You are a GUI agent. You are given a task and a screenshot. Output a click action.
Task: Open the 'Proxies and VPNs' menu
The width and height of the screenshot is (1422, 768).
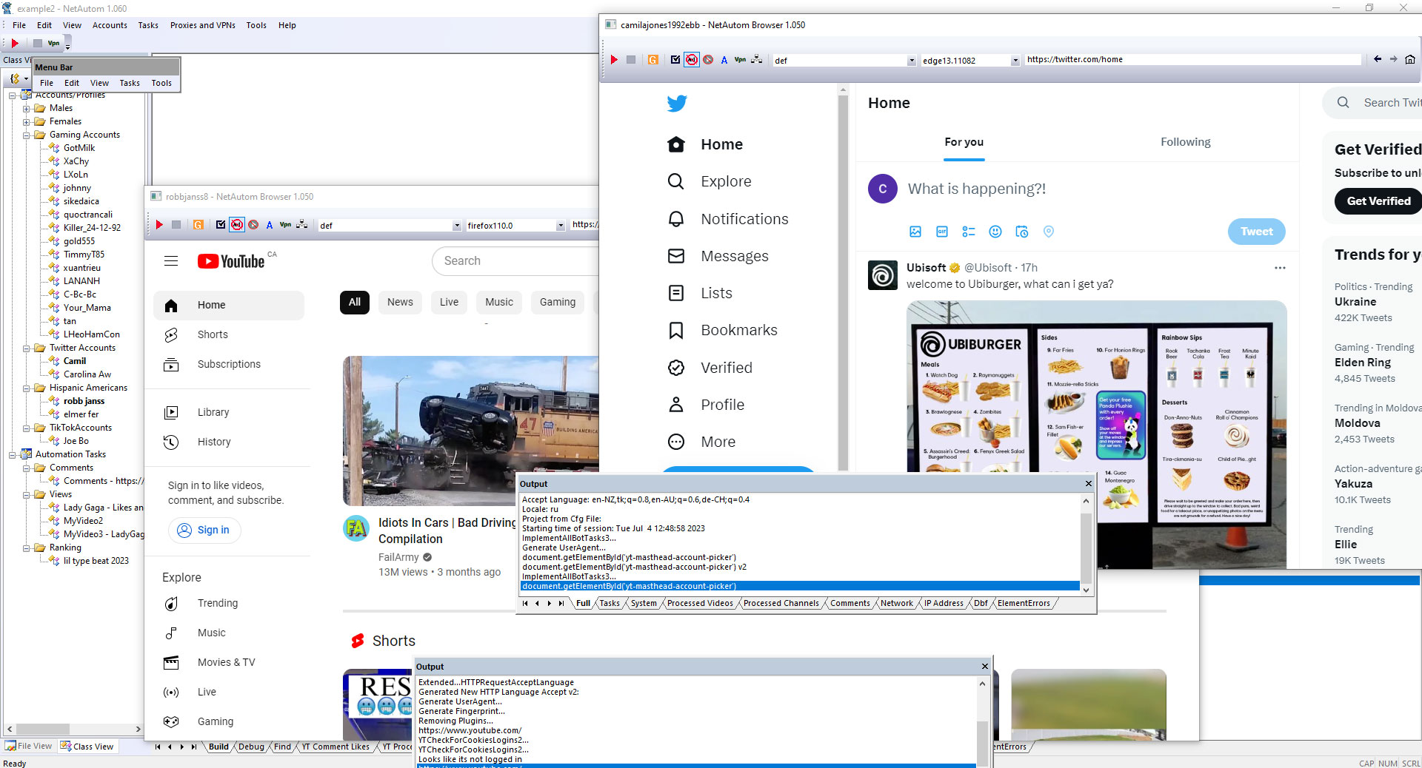pyautogui.click(x=202, y=24)
